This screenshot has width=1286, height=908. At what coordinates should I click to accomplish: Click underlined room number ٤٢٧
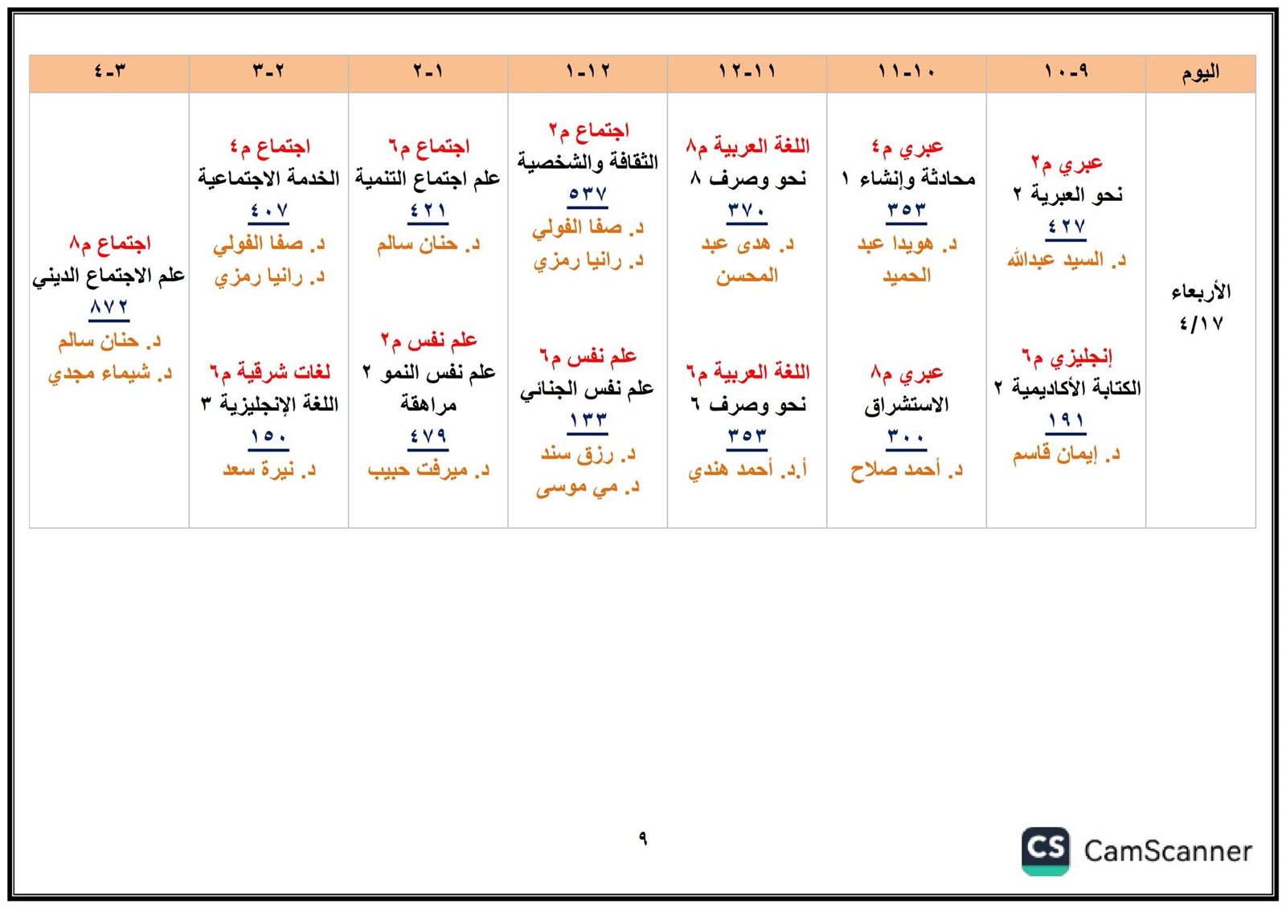pyautogui.click(x=1066, y=227)
